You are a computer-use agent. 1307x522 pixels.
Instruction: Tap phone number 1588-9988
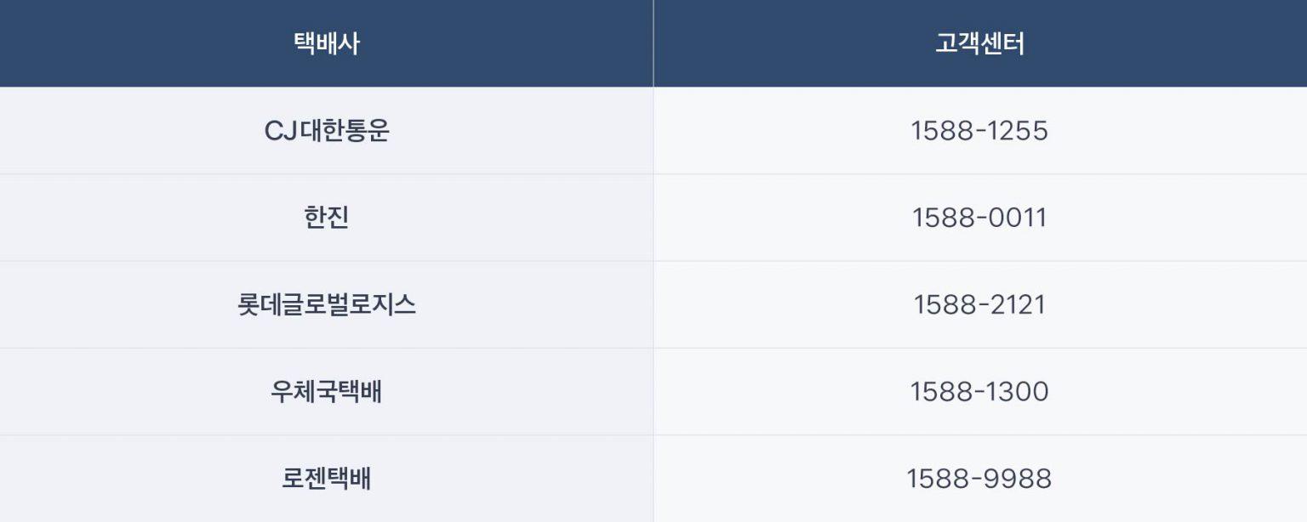pos(979,479)
